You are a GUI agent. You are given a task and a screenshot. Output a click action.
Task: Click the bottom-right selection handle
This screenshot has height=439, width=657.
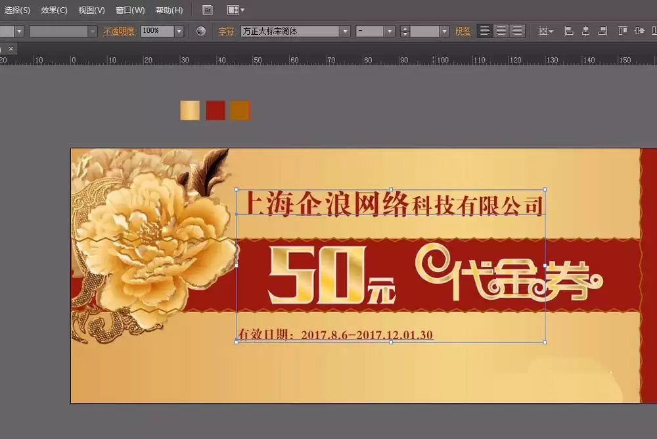point(545,342)
